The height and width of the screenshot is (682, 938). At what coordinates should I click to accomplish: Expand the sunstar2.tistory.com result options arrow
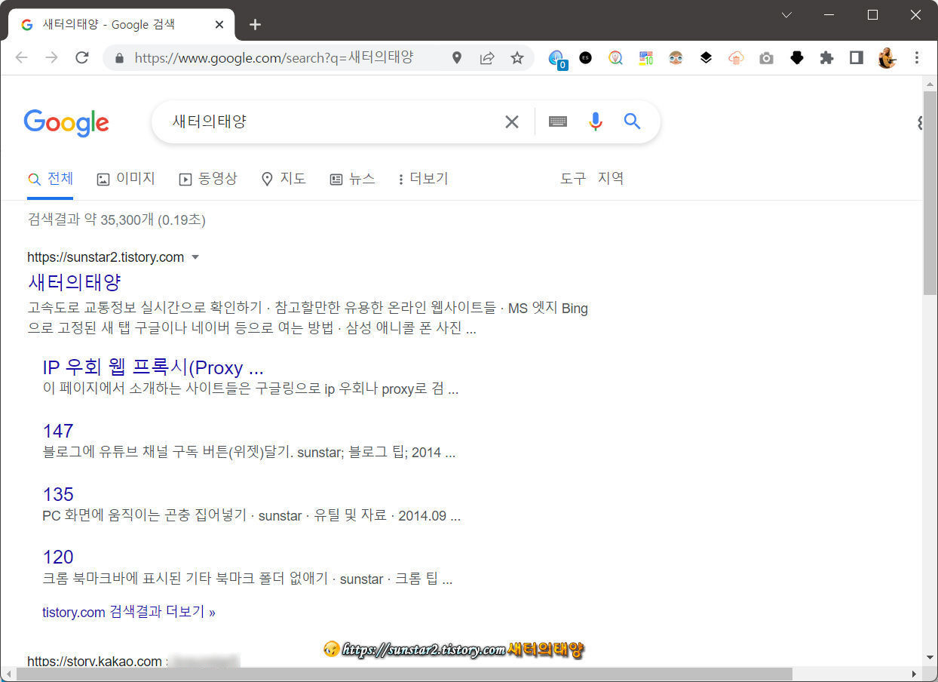click(195, 257)
